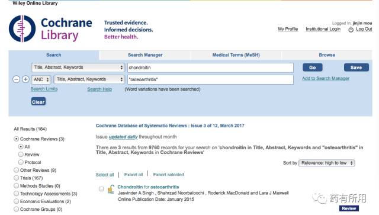Tick checkbox for Chondroitin for osteoarthritis result
This screenshot has width=379, height=215.
click(101, 189)
